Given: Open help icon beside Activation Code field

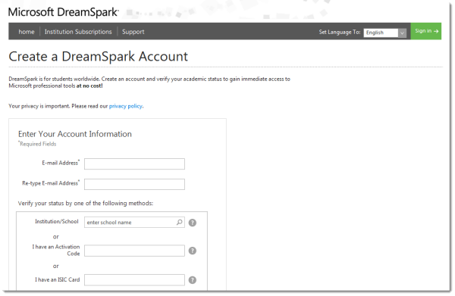Looking at the screenshot, I should (x=193, y=251).
